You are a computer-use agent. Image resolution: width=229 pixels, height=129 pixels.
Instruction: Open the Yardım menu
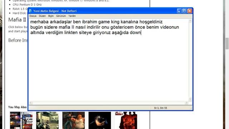(x=72, y=16)
